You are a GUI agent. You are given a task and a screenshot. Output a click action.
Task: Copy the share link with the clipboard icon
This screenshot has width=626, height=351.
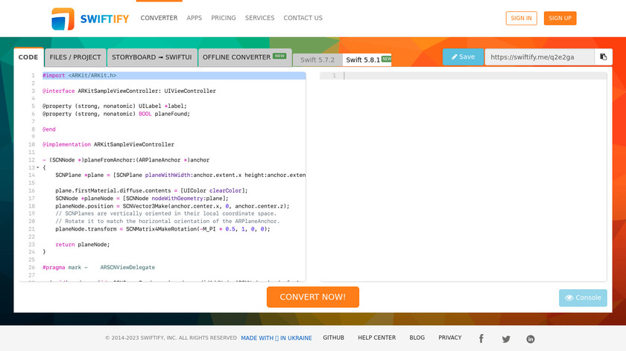click(604, 57)
